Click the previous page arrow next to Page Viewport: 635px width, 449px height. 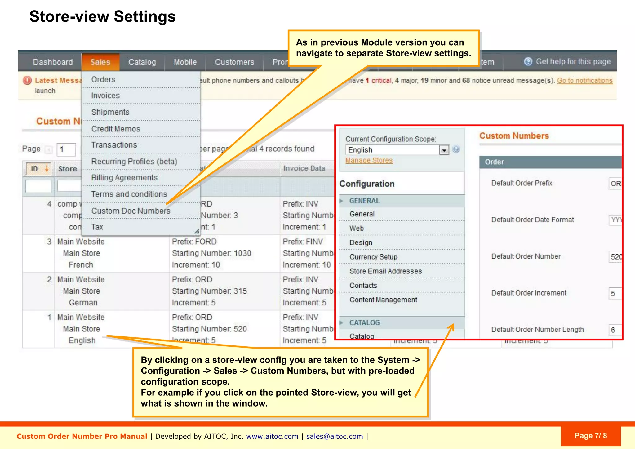[48, 149]
